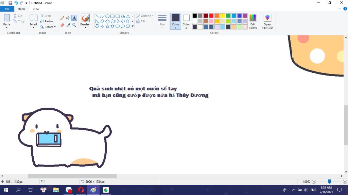Screen dimensions: 348x195
Task: Pick the Curve shape
Action: point(102,16)
